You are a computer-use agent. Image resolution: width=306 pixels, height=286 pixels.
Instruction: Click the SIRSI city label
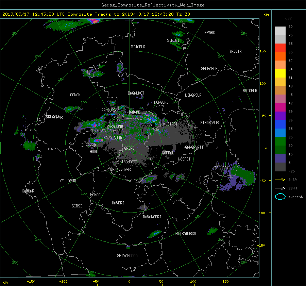(77, 206)
